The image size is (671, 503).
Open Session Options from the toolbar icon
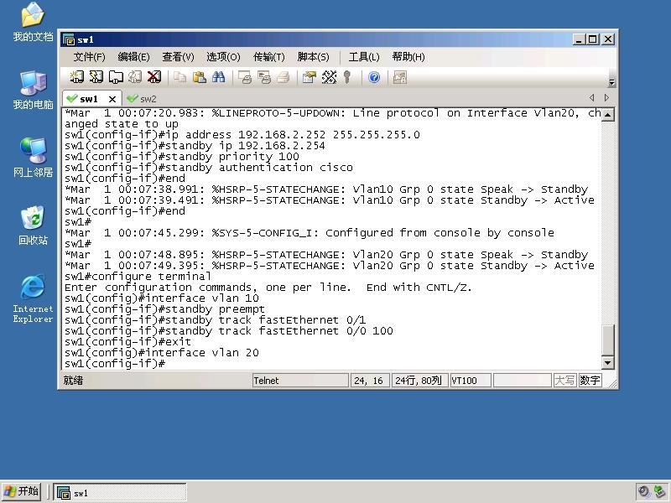pyautogui.click(x=309, y=77)
